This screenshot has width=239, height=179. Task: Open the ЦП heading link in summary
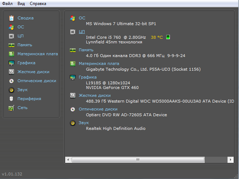click(82, 32)
